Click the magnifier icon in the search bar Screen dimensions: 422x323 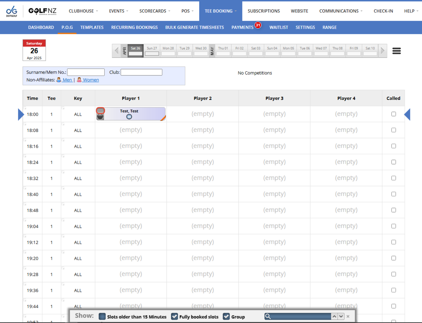coord(268,316)
